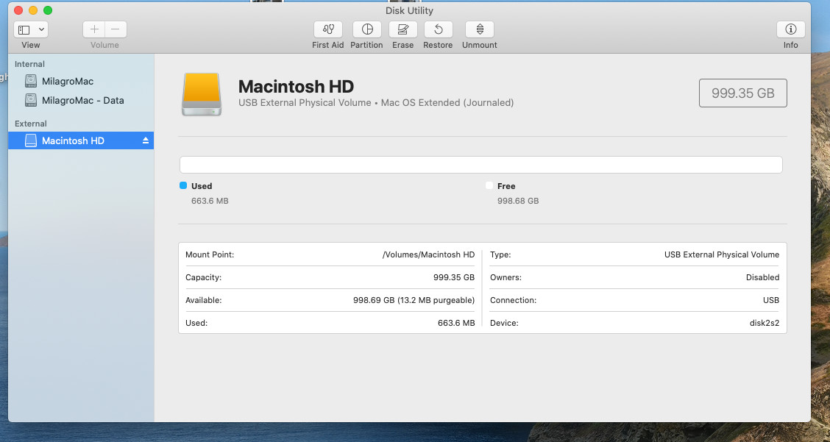
Task: Click the 663.6 MB amount under Used legend
Action: click(x=210, y=202)
